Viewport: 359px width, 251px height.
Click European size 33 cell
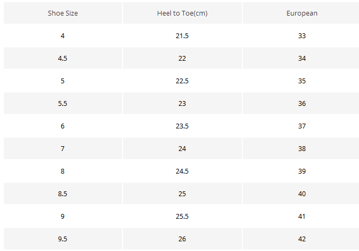click(x=301, y=35)
